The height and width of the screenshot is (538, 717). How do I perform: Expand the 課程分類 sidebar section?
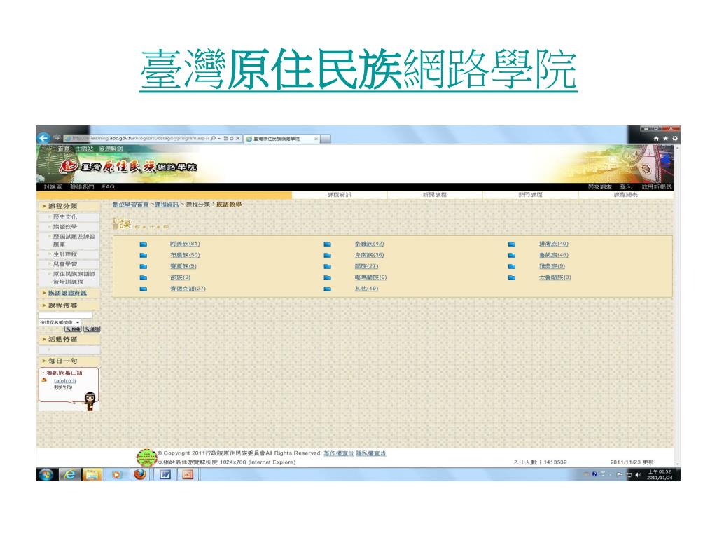[x=69, y=207]
